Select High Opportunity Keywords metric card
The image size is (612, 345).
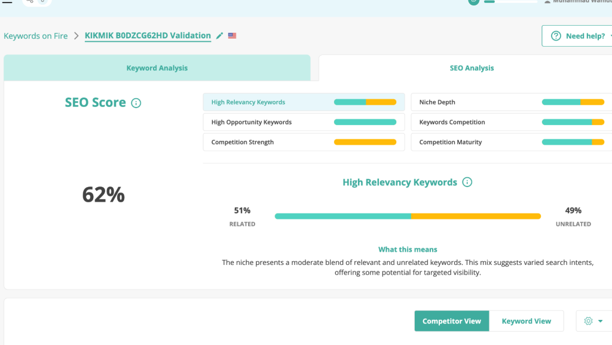(304, 122)
